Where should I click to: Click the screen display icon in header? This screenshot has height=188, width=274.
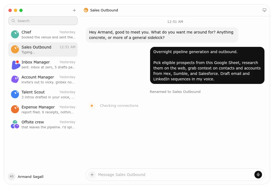[264, 10]
